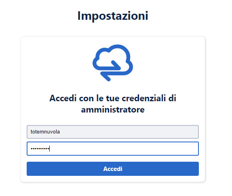The height and width of the screenshot is (196, 232).
Task: Click the word amministratore in heading
Action: click(x=113, y=110)
